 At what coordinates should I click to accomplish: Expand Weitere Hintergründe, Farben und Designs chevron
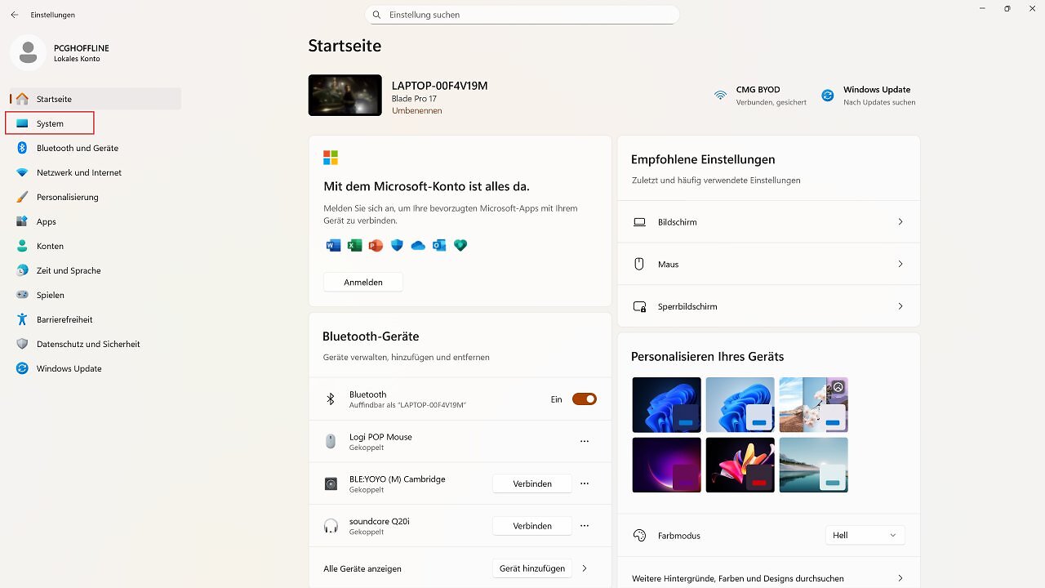point(900,578)
